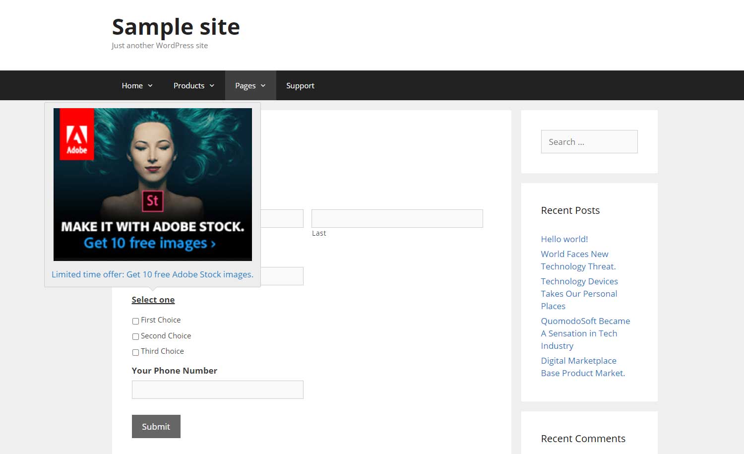Click the Third Choice label text
Image resolution: width=744 pixels, height=454 pixels.
pyautogui.click(x=162, y=351)
